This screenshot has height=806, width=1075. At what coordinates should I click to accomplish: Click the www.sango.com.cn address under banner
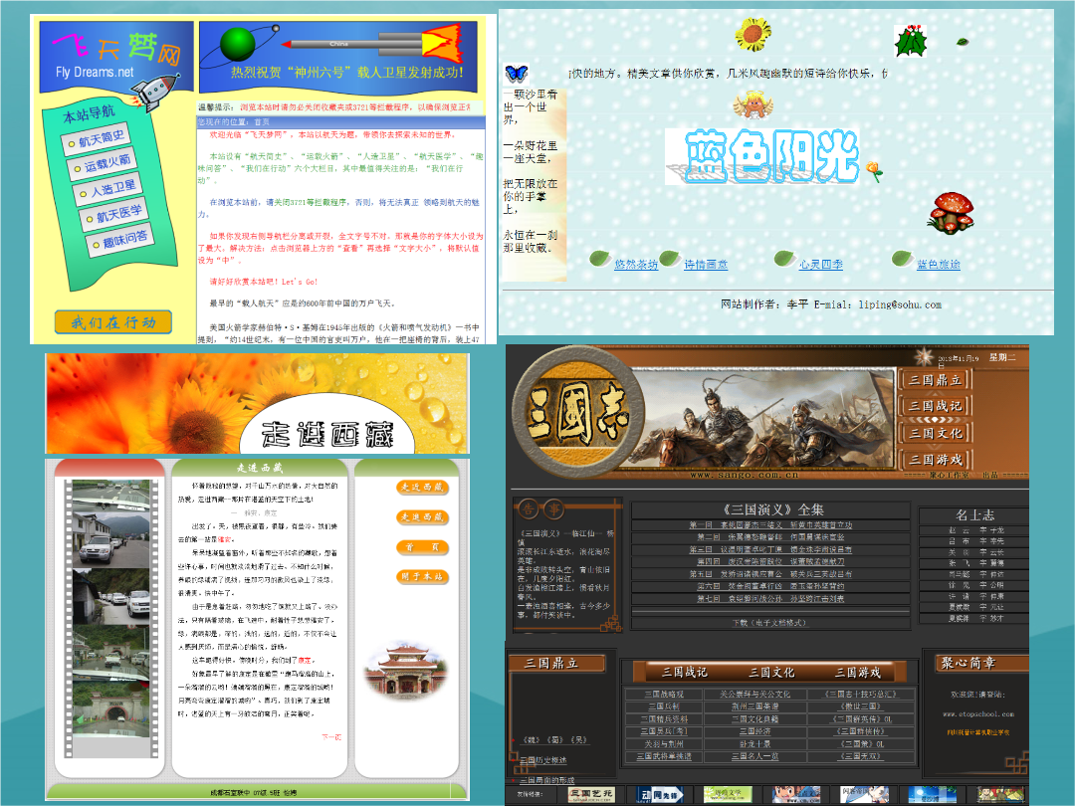tap(744, 475)
